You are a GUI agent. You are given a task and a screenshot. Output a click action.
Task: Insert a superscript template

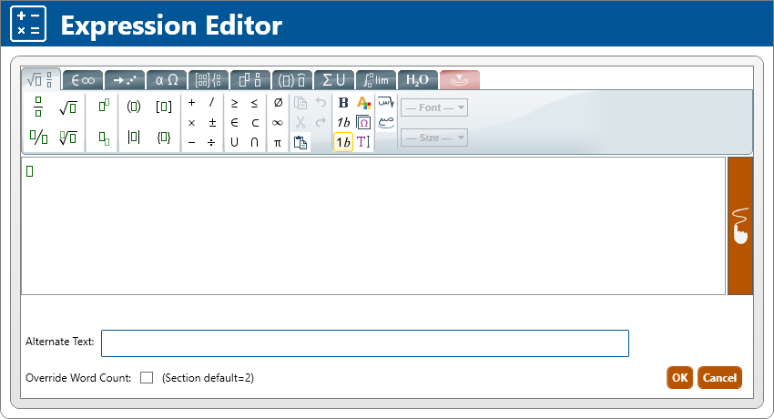pos(103,107)
